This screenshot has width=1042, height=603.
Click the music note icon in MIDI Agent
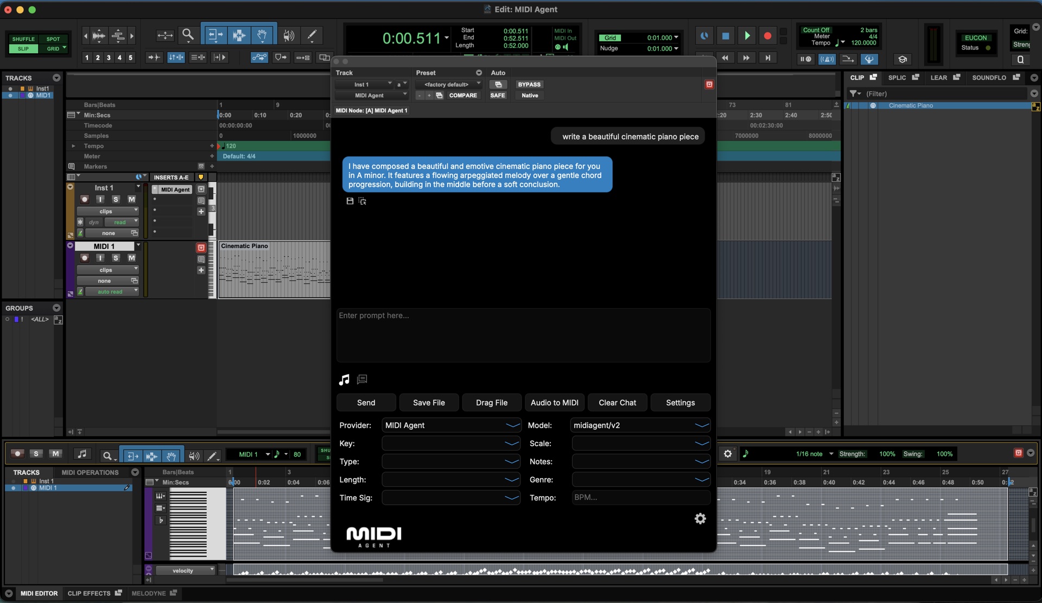(x=344, y=379)
